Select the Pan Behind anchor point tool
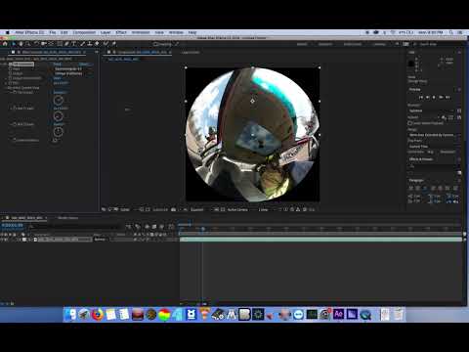Image resolution: width=469 pixels, height=352 pixels. click(x=51, y=44)
